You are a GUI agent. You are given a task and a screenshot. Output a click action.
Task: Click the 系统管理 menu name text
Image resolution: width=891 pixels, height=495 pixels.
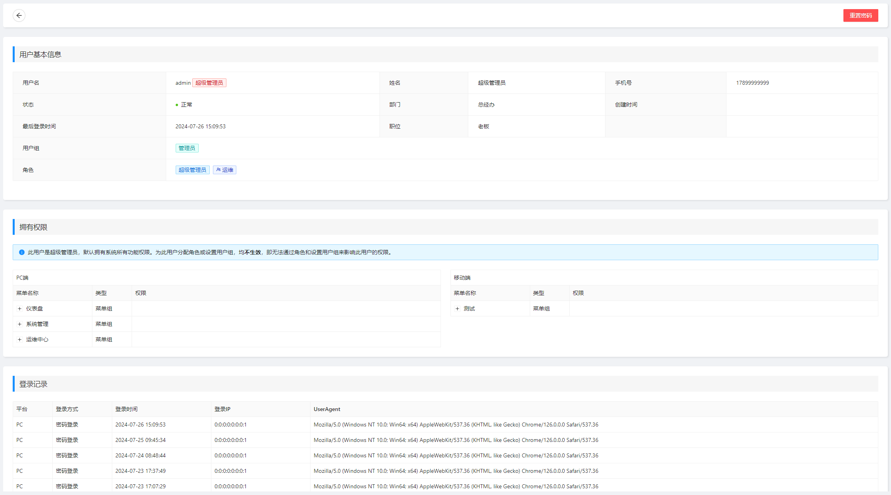click(x=37, y=324)
